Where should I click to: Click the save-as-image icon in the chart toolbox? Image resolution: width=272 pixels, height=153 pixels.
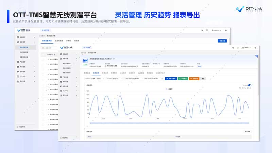point(250,88)
